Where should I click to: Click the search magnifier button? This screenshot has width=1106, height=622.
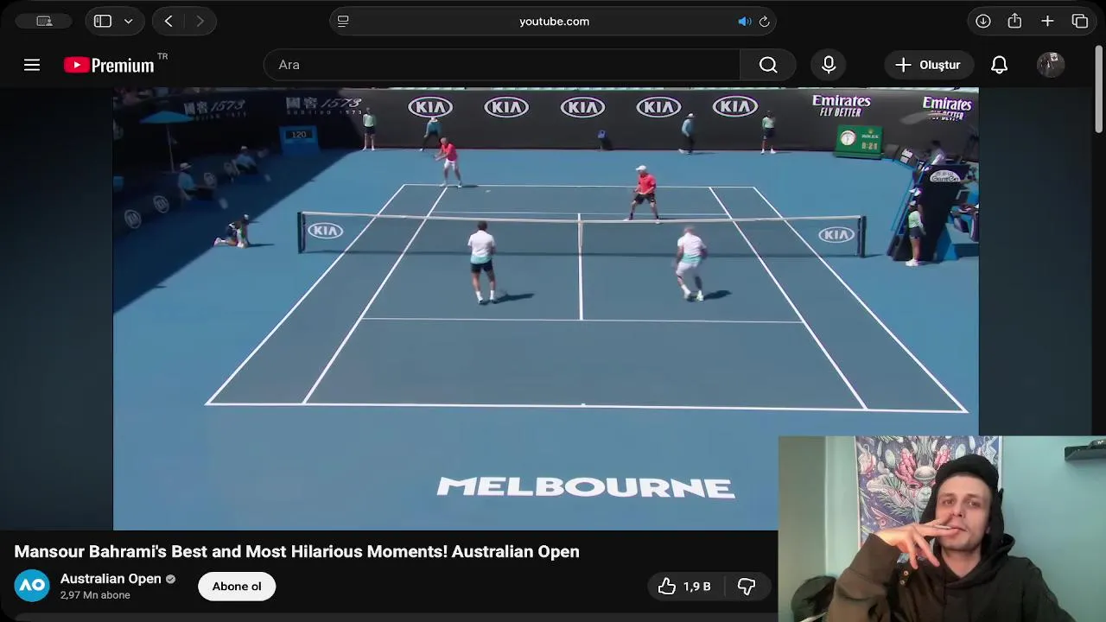[x=768, y=65]
